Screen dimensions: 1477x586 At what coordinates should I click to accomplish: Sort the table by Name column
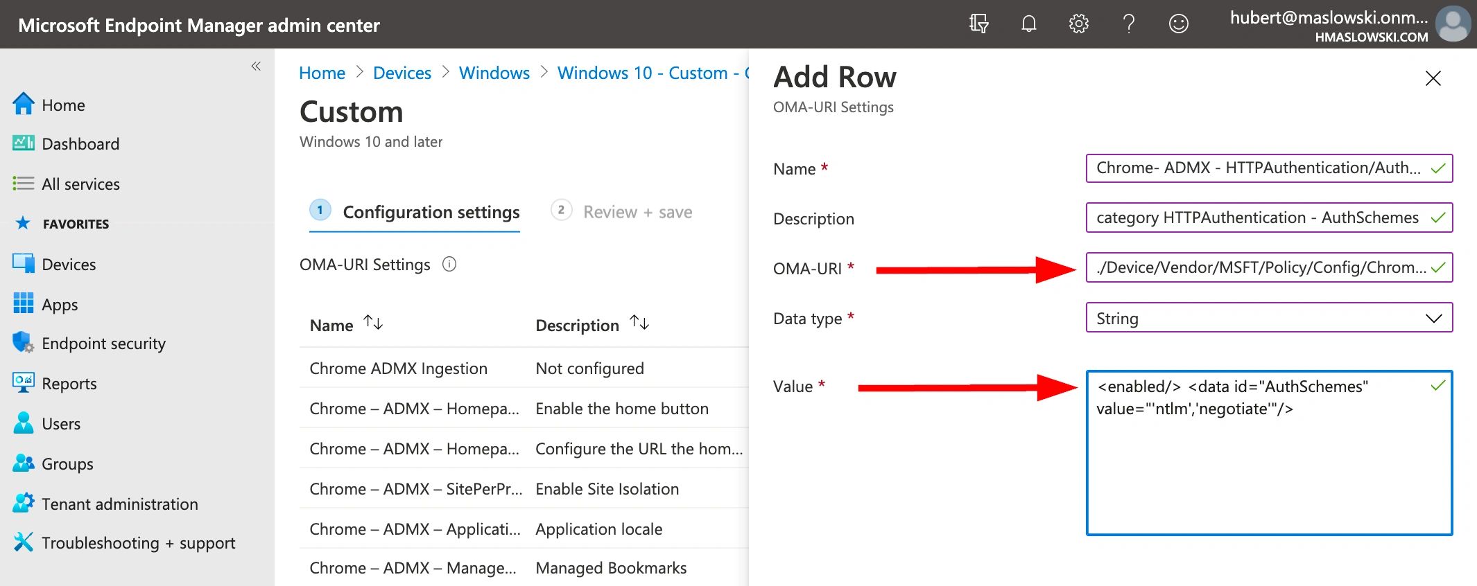(x=373, y=323)
